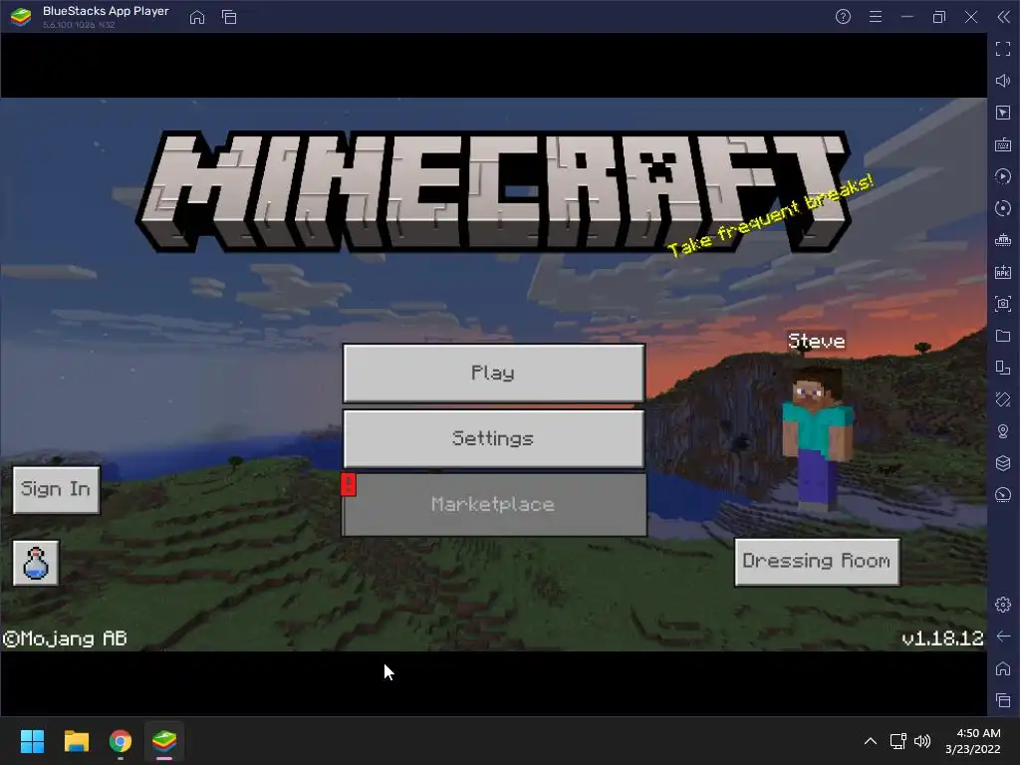The image size is (1020, 765).
Task: Click the Android back arrow in sidebar
Action: [1003, 637]
